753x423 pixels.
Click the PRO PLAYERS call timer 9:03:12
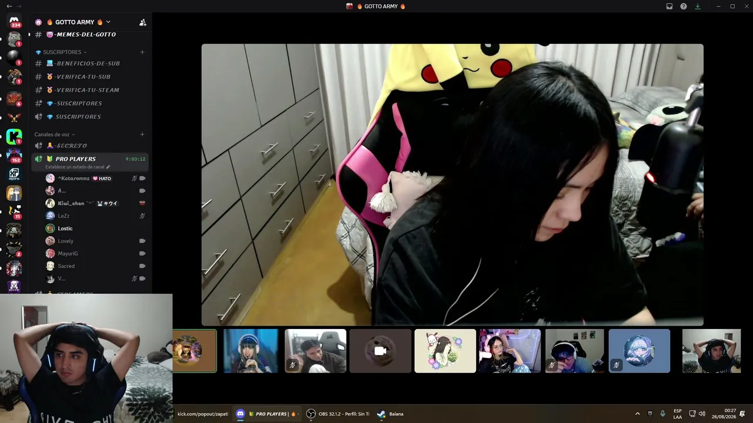(135, 159)
